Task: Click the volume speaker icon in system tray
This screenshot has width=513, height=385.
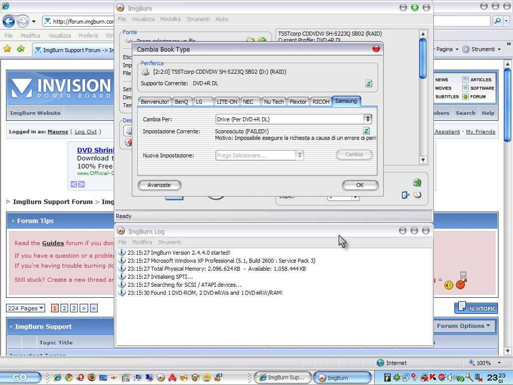Action: click(451, 377)
